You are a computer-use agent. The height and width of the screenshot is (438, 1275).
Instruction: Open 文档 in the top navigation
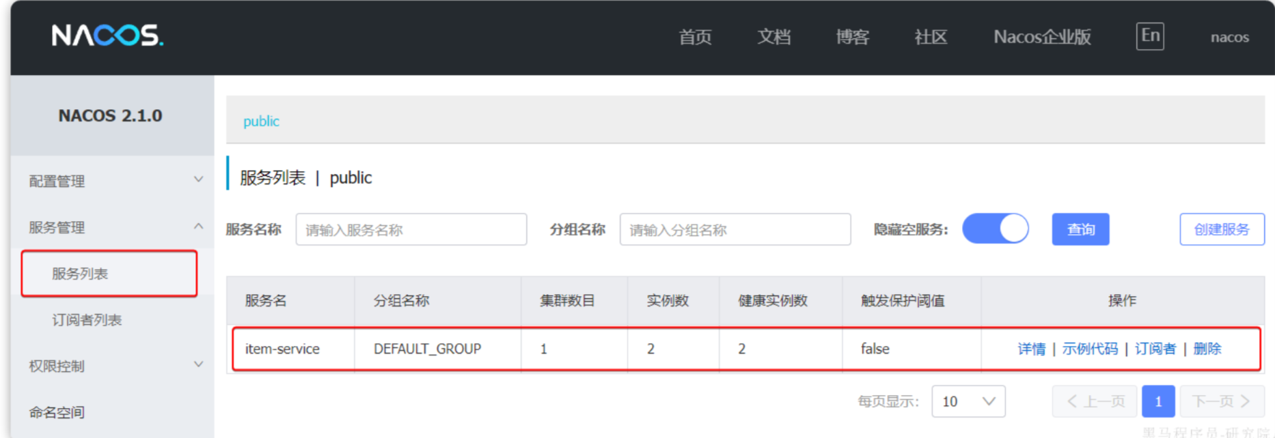773,37
